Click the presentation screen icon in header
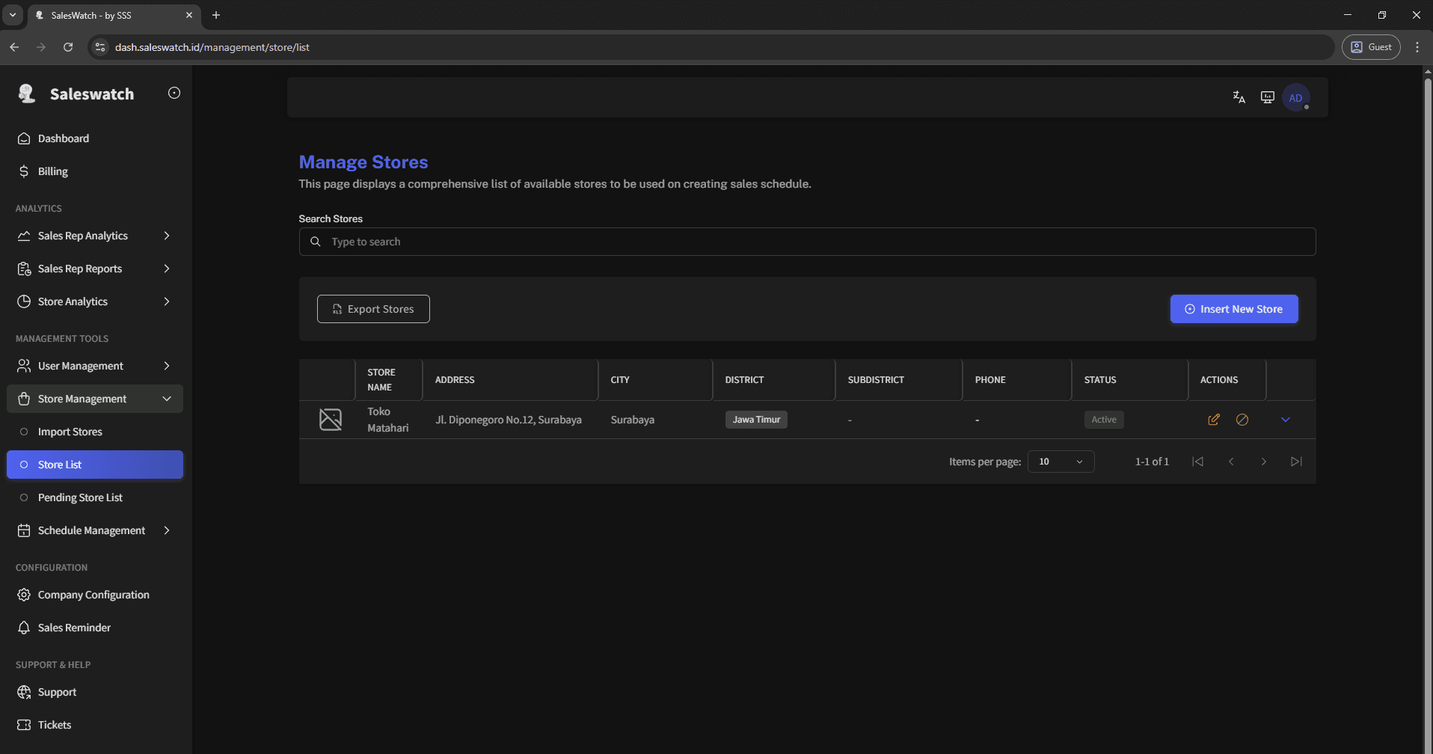The height and width of the screenshot is (754, 1433). [x=1267, y=97]
